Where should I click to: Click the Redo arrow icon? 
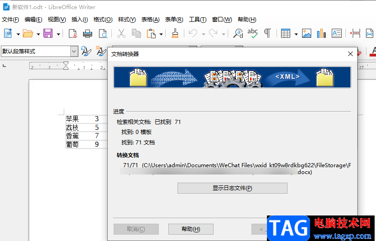click(x=213, y=33)
